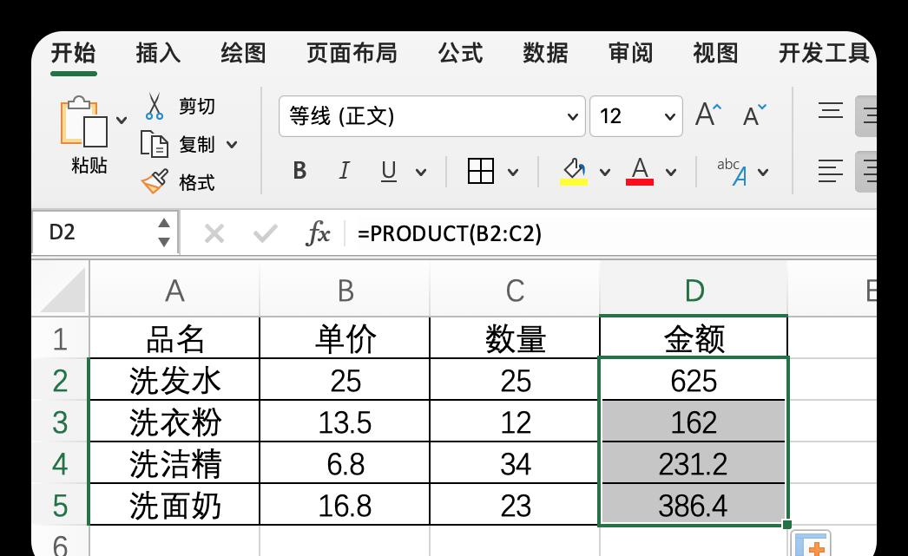Open the 视图 tab
908x556 pixels.
point(716,53)
